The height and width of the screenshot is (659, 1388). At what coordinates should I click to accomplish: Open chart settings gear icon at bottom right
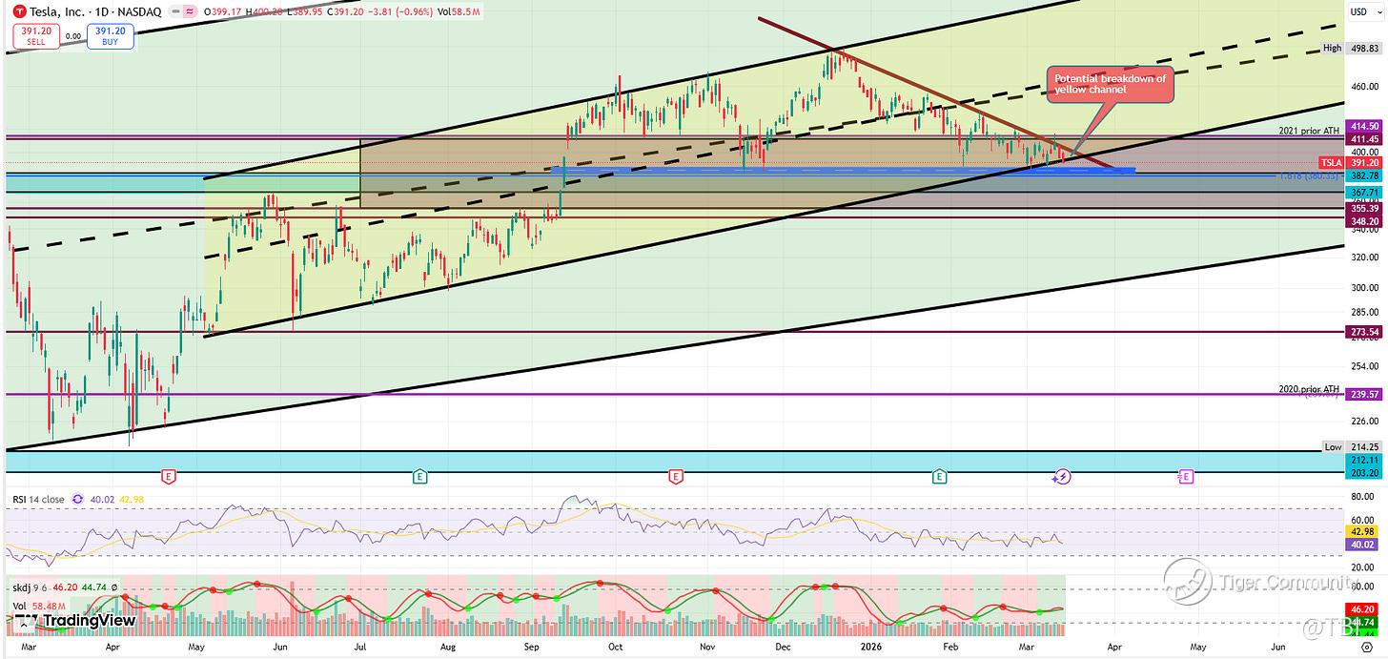[x=1366, y=647]
